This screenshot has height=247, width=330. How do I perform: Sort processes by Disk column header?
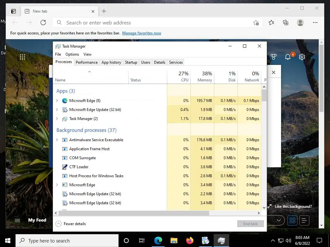(226, 77)
